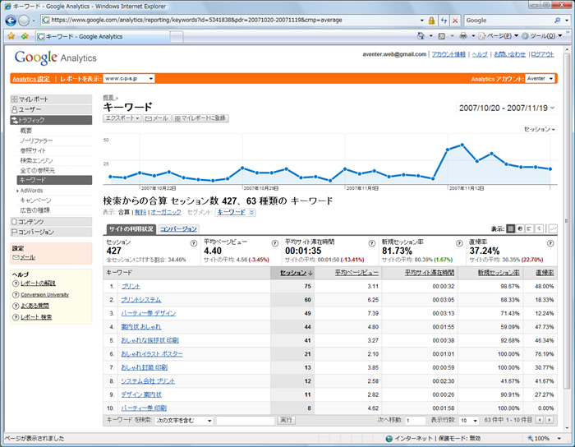Click the security lock icon in address bar

click(x=431, y=21)
